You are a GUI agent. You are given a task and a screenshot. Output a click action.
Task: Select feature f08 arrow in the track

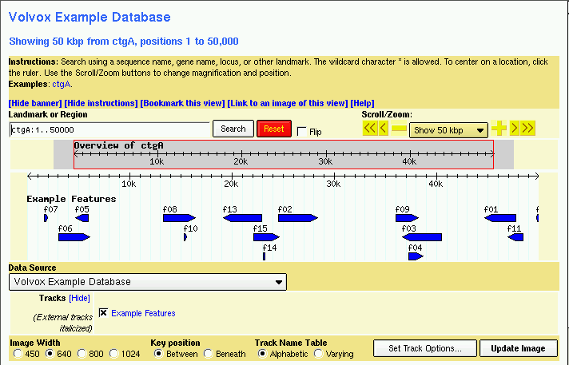point(179,218)
